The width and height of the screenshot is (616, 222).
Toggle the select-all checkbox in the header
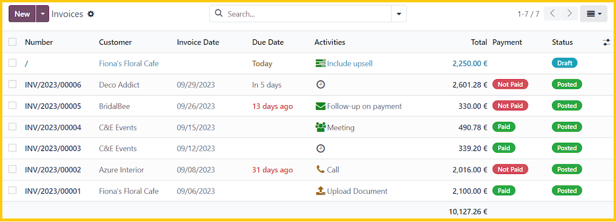pyautogui.click(x=12, y=42)
